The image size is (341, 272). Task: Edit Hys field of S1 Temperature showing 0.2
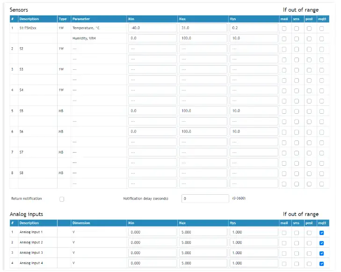tap(254, 28)
